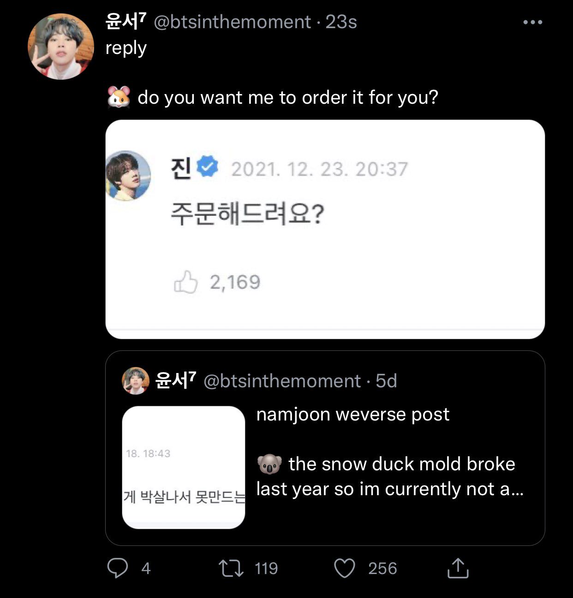The width and height of the screenshot is (573, 598).
Task: Click Jin's profile picture in Weverse image
Action: coord(128,175)
